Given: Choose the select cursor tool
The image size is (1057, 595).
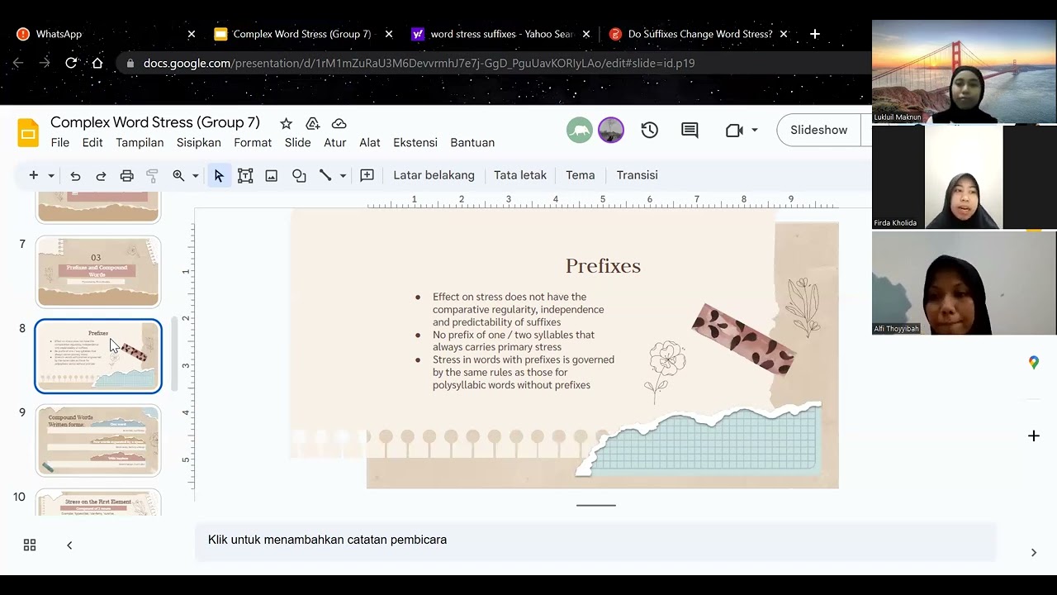Looking at the screenshot, I should (219, 175).
